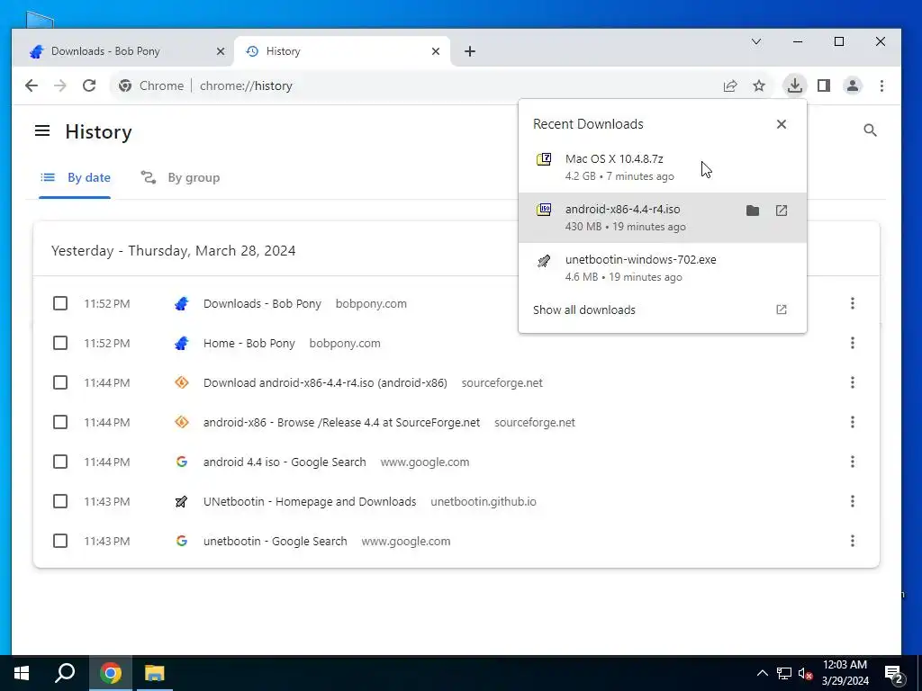Open android 4.4 iso Google Search link
This screenshot has height=691, width=922.
(x=285, y=462)
